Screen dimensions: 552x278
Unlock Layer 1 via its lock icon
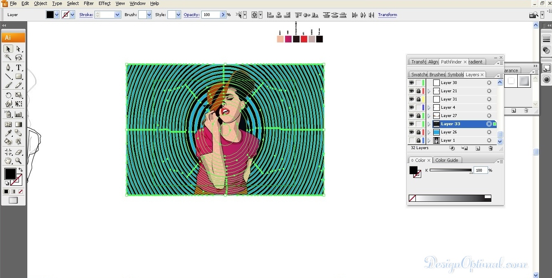click(418, 140)
